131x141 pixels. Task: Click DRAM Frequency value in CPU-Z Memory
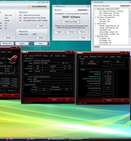click(x=108, y=72)
